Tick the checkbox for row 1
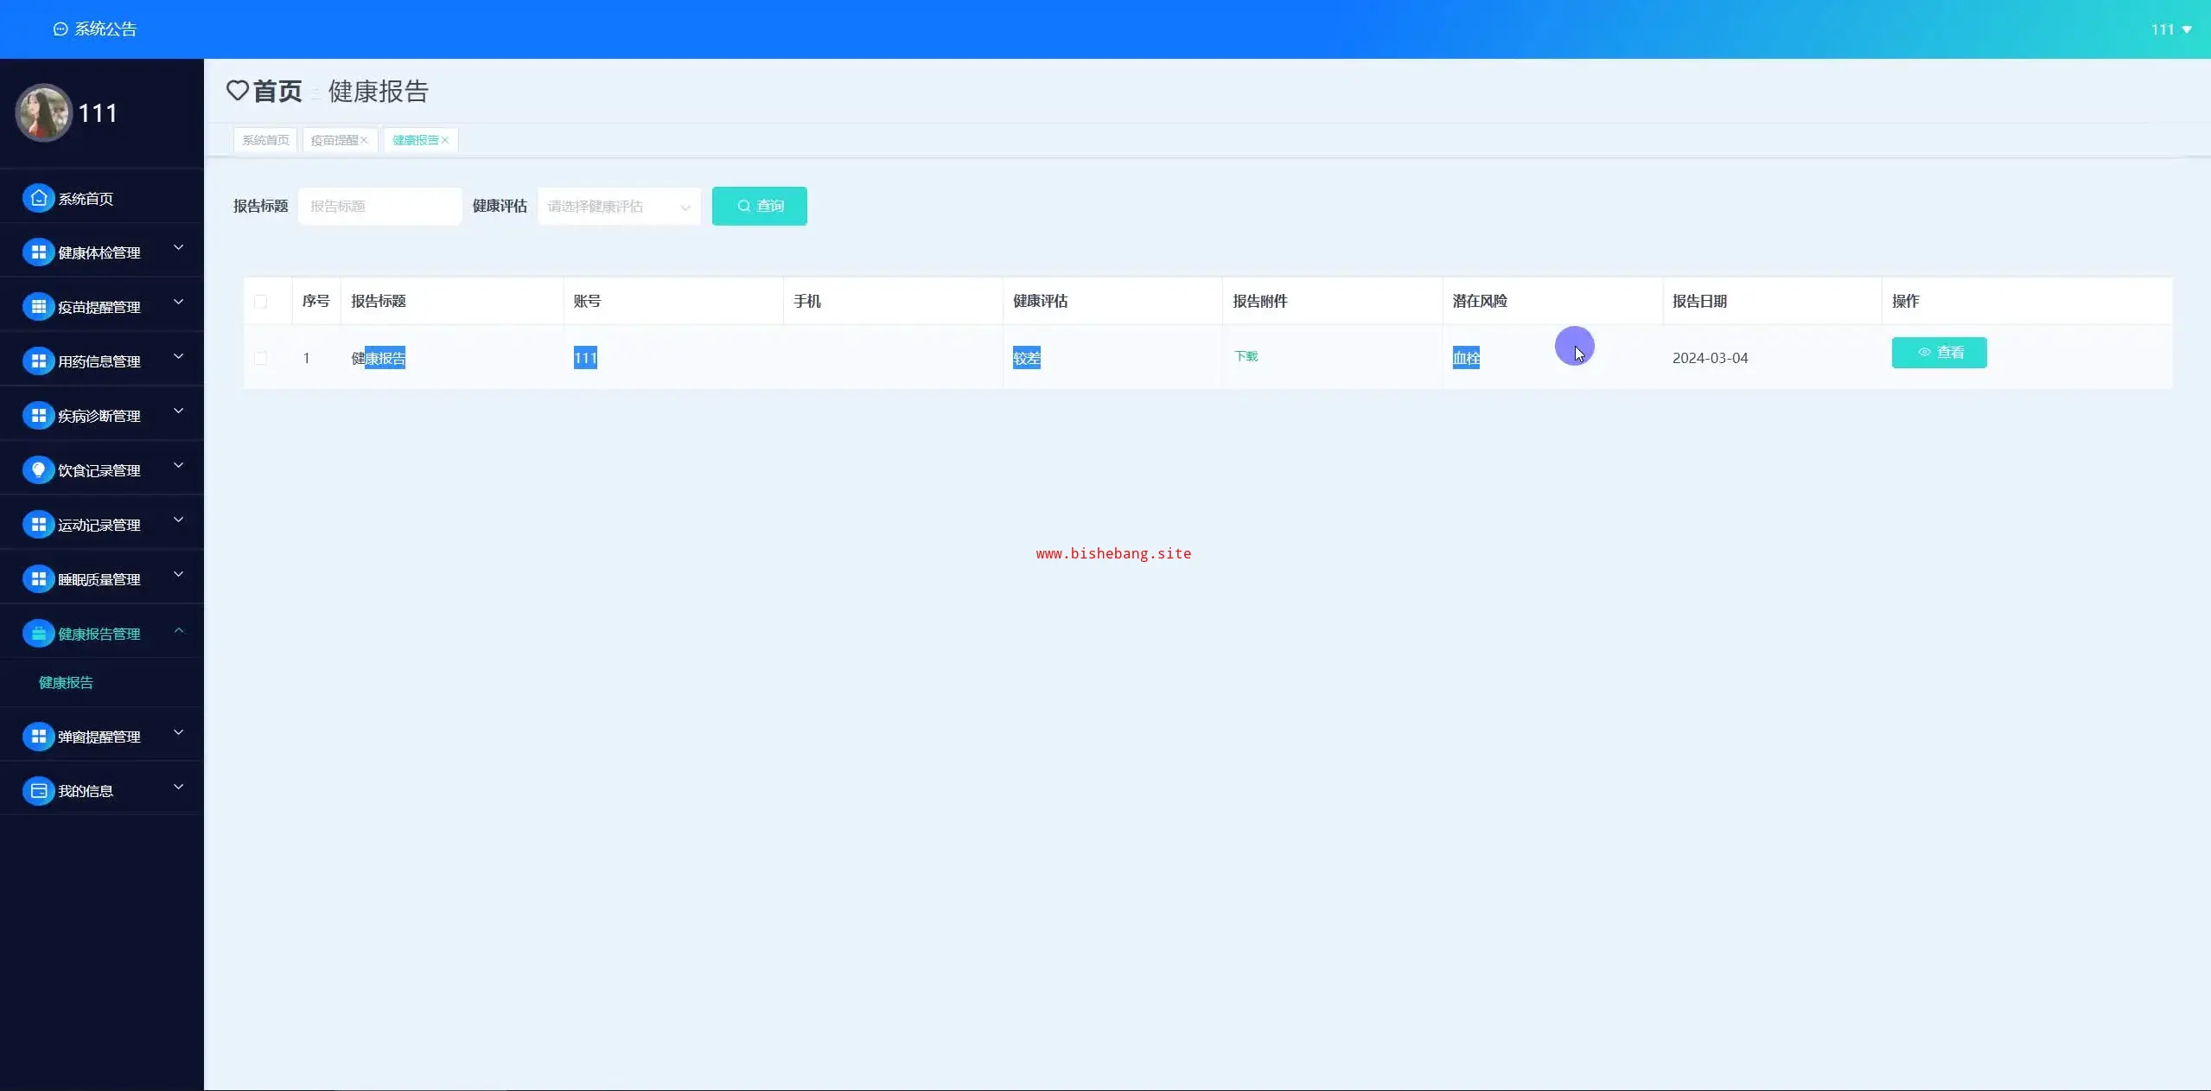The image size is (2211, 1091). pos(261,358)
